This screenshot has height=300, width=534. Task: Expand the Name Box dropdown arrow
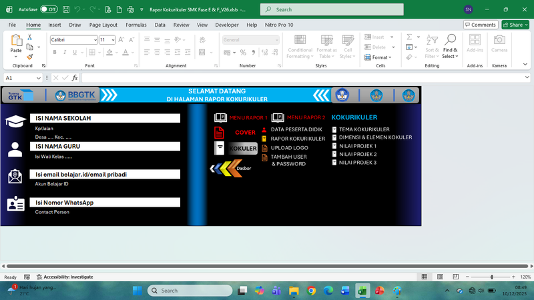[39, 78]
